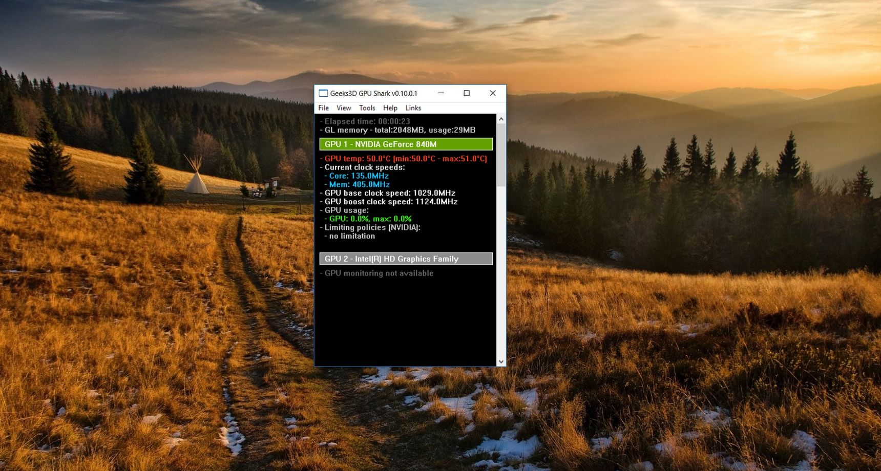Screen dimensions: 881x471
Task: Click the scrollbar down arrow
Action: pos(501,361)
